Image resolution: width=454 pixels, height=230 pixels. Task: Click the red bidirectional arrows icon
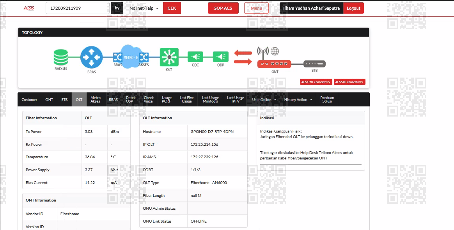coord(243,57)
